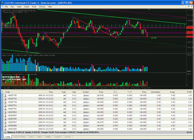194x140 pixels.
Task: Click the SELLERS VOLUME: 106 label
Action: click(14, 79)
